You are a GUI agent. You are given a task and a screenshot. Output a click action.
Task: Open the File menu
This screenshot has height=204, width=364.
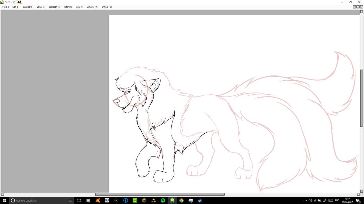[5, 7]
